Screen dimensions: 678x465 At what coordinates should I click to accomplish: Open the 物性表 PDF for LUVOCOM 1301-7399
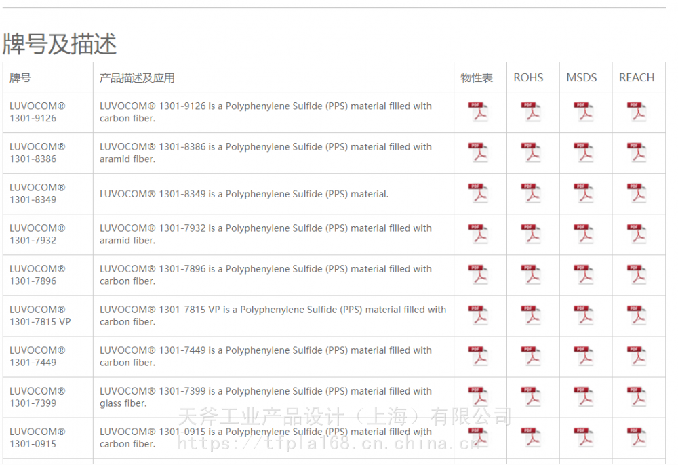click(x=478, y=397)
